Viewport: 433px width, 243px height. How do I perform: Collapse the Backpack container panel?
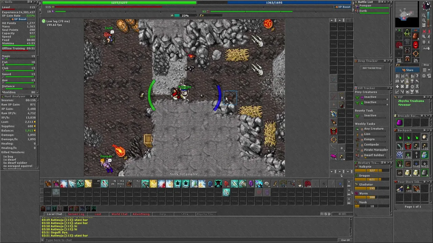tap(428, 130)
